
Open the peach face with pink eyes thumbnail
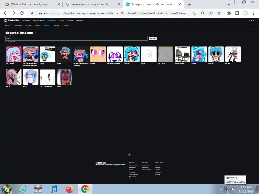pyautogui.click(x=98, y=54)
